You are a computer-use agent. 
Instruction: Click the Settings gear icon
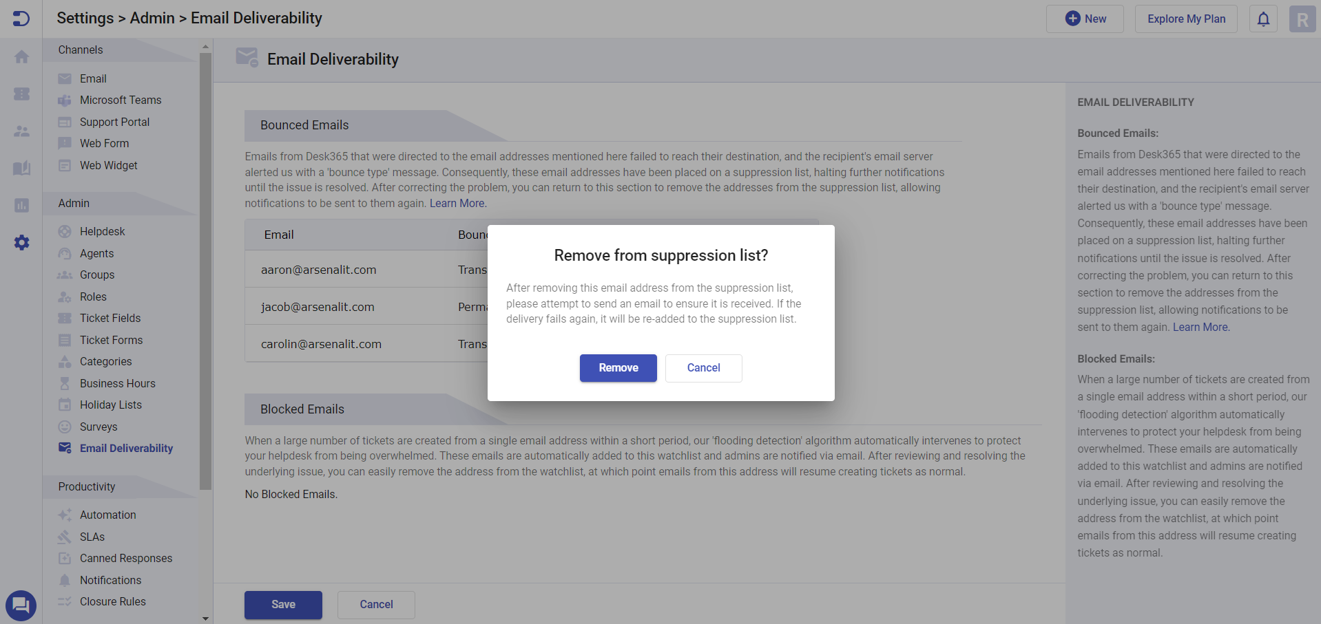tap(21, 242)
